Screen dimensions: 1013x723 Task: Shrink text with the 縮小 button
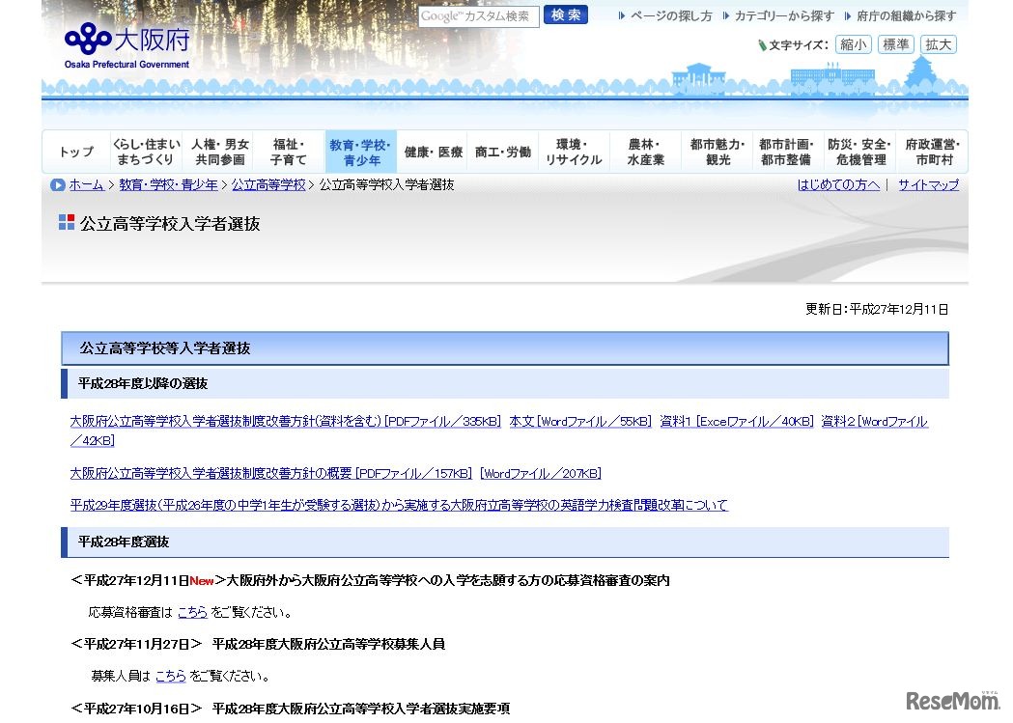click(853, 44)
